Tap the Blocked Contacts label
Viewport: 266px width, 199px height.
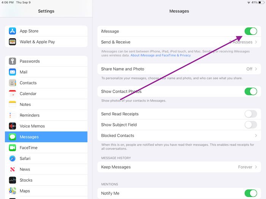point(117,136)
